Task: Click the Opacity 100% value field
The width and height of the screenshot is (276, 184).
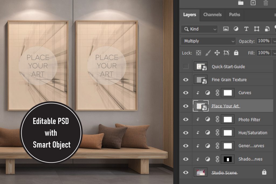Action: (264, 41)
